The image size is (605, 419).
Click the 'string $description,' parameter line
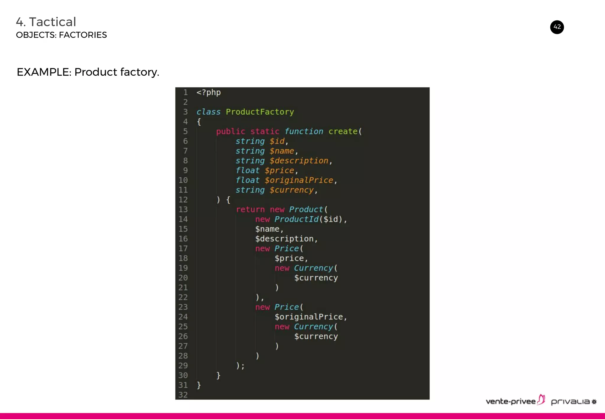[284, 161]
